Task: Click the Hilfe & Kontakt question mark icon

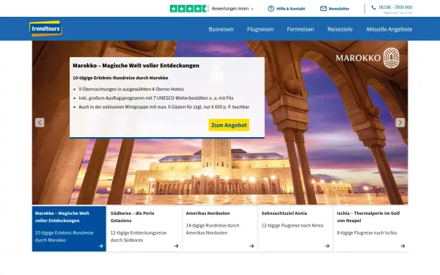Action: point(271,9)
